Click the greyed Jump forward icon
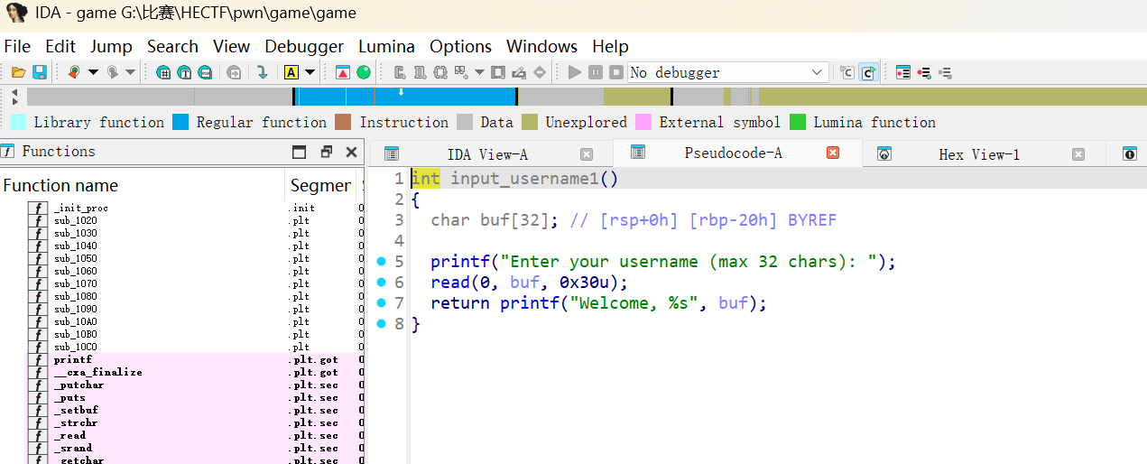Viewport: 1147px width, 464px height. pyautogui.click(x=113, y=72)
